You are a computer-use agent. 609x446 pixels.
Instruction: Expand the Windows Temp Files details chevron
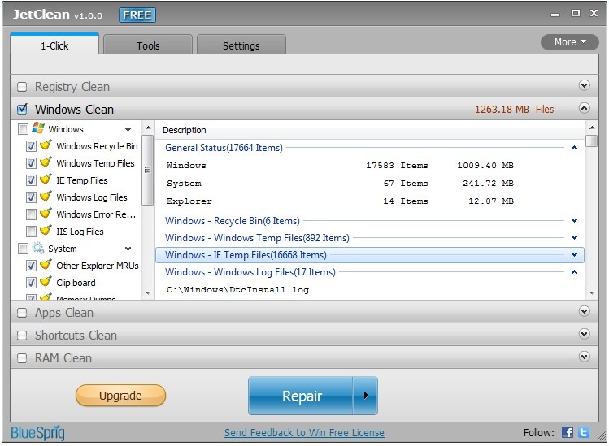(x=574, y=237)
